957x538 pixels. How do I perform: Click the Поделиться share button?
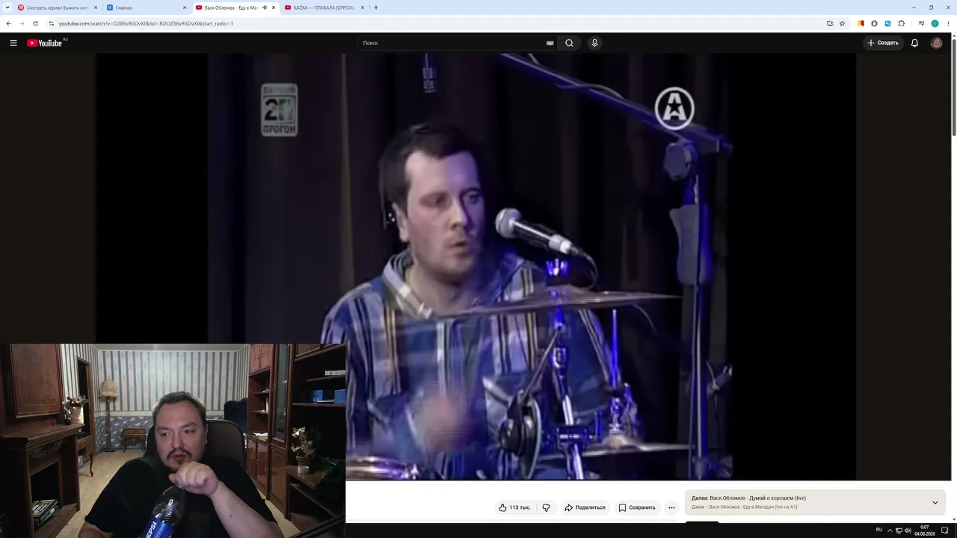point(585,507)
